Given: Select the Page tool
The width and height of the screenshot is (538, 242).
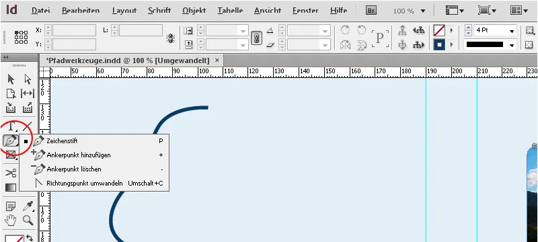Looking at the screenshot, I should [x=11, y=93].
